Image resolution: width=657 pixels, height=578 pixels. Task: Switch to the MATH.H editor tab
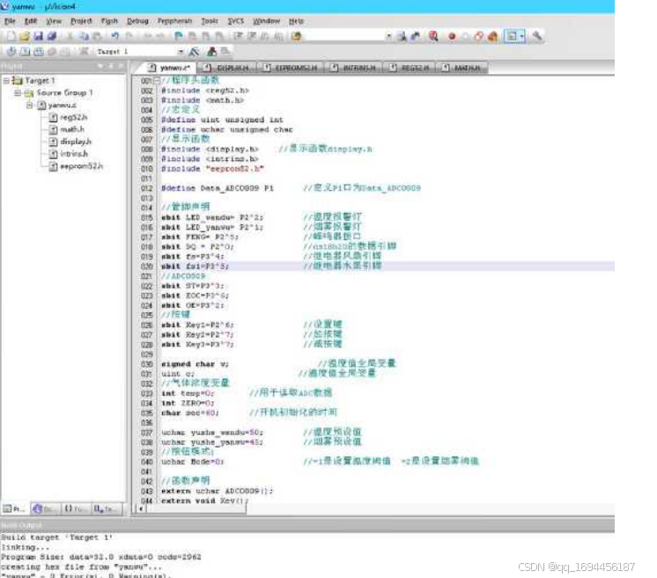(461, 68)
